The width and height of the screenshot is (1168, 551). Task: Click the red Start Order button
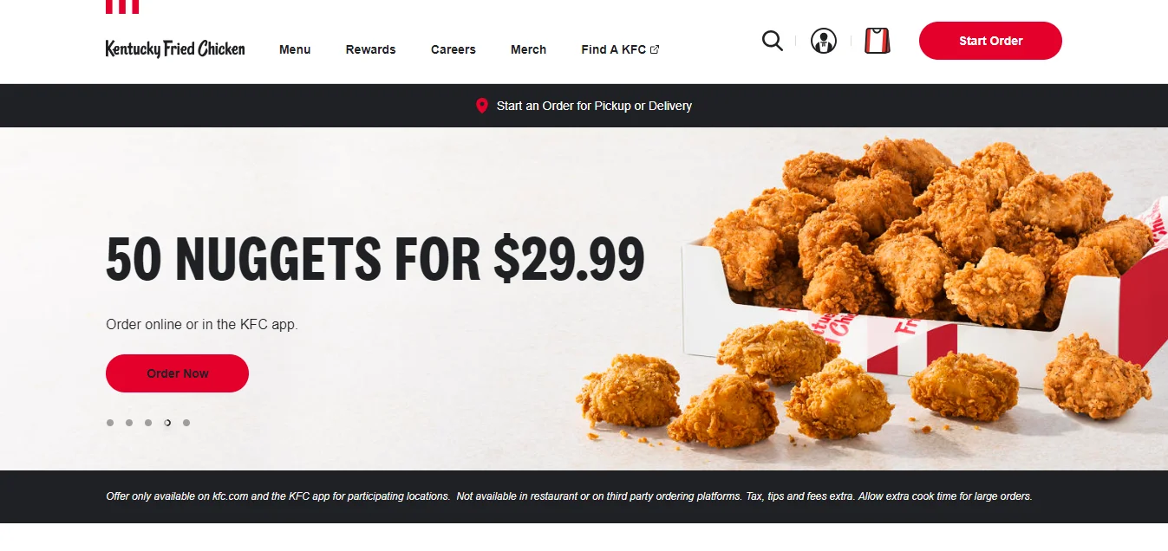[x=990, y=41]
